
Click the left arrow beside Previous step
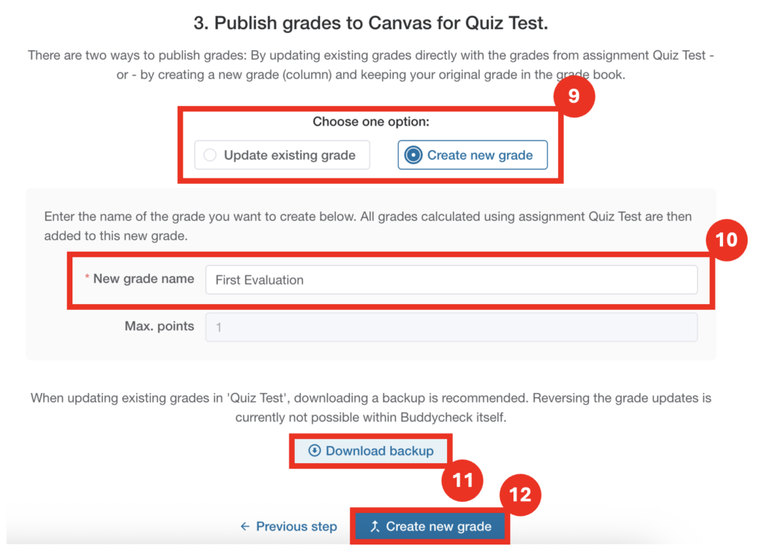(x=245, y=527)
